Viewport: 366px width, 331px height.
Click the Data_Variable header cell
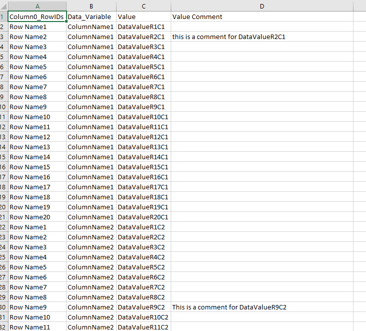click(91, 17)
